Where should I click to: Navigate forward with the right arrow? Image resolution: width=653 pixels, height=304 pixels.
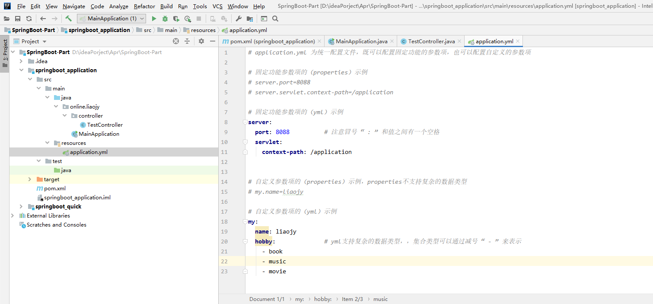click(x=54, y=19)
